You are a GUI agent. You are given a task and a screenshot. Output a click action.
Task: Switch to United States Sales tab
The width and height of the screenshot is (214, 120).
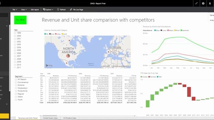click(50, 118)
